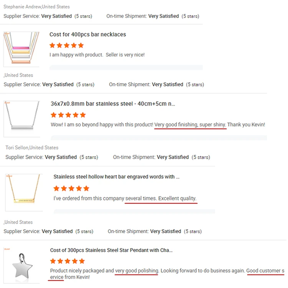The width and height of the screenshot is (288, 288).
Task: Click the star rating of the 36x7x0.8mm bar review
Action: click(x=68, y=115)
